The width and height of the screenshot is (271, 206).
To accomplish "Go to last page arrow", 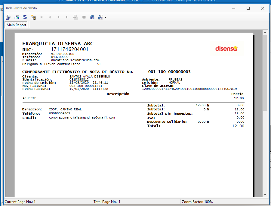I will click(67, 17).
